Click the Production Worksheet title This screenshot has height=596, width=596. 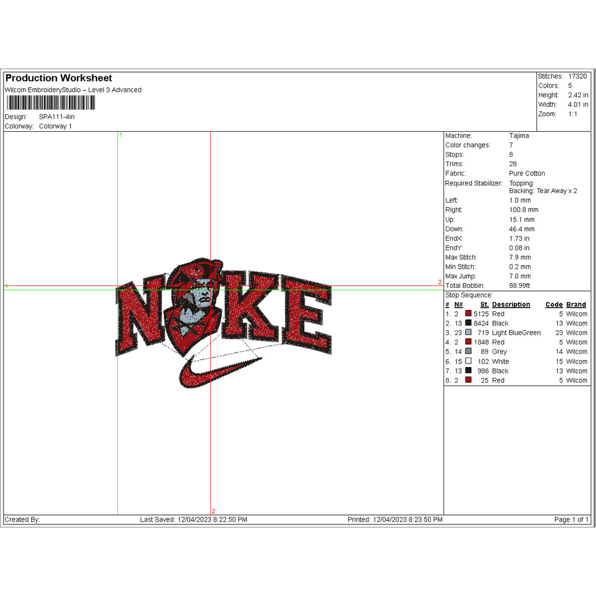coord(58,78)
